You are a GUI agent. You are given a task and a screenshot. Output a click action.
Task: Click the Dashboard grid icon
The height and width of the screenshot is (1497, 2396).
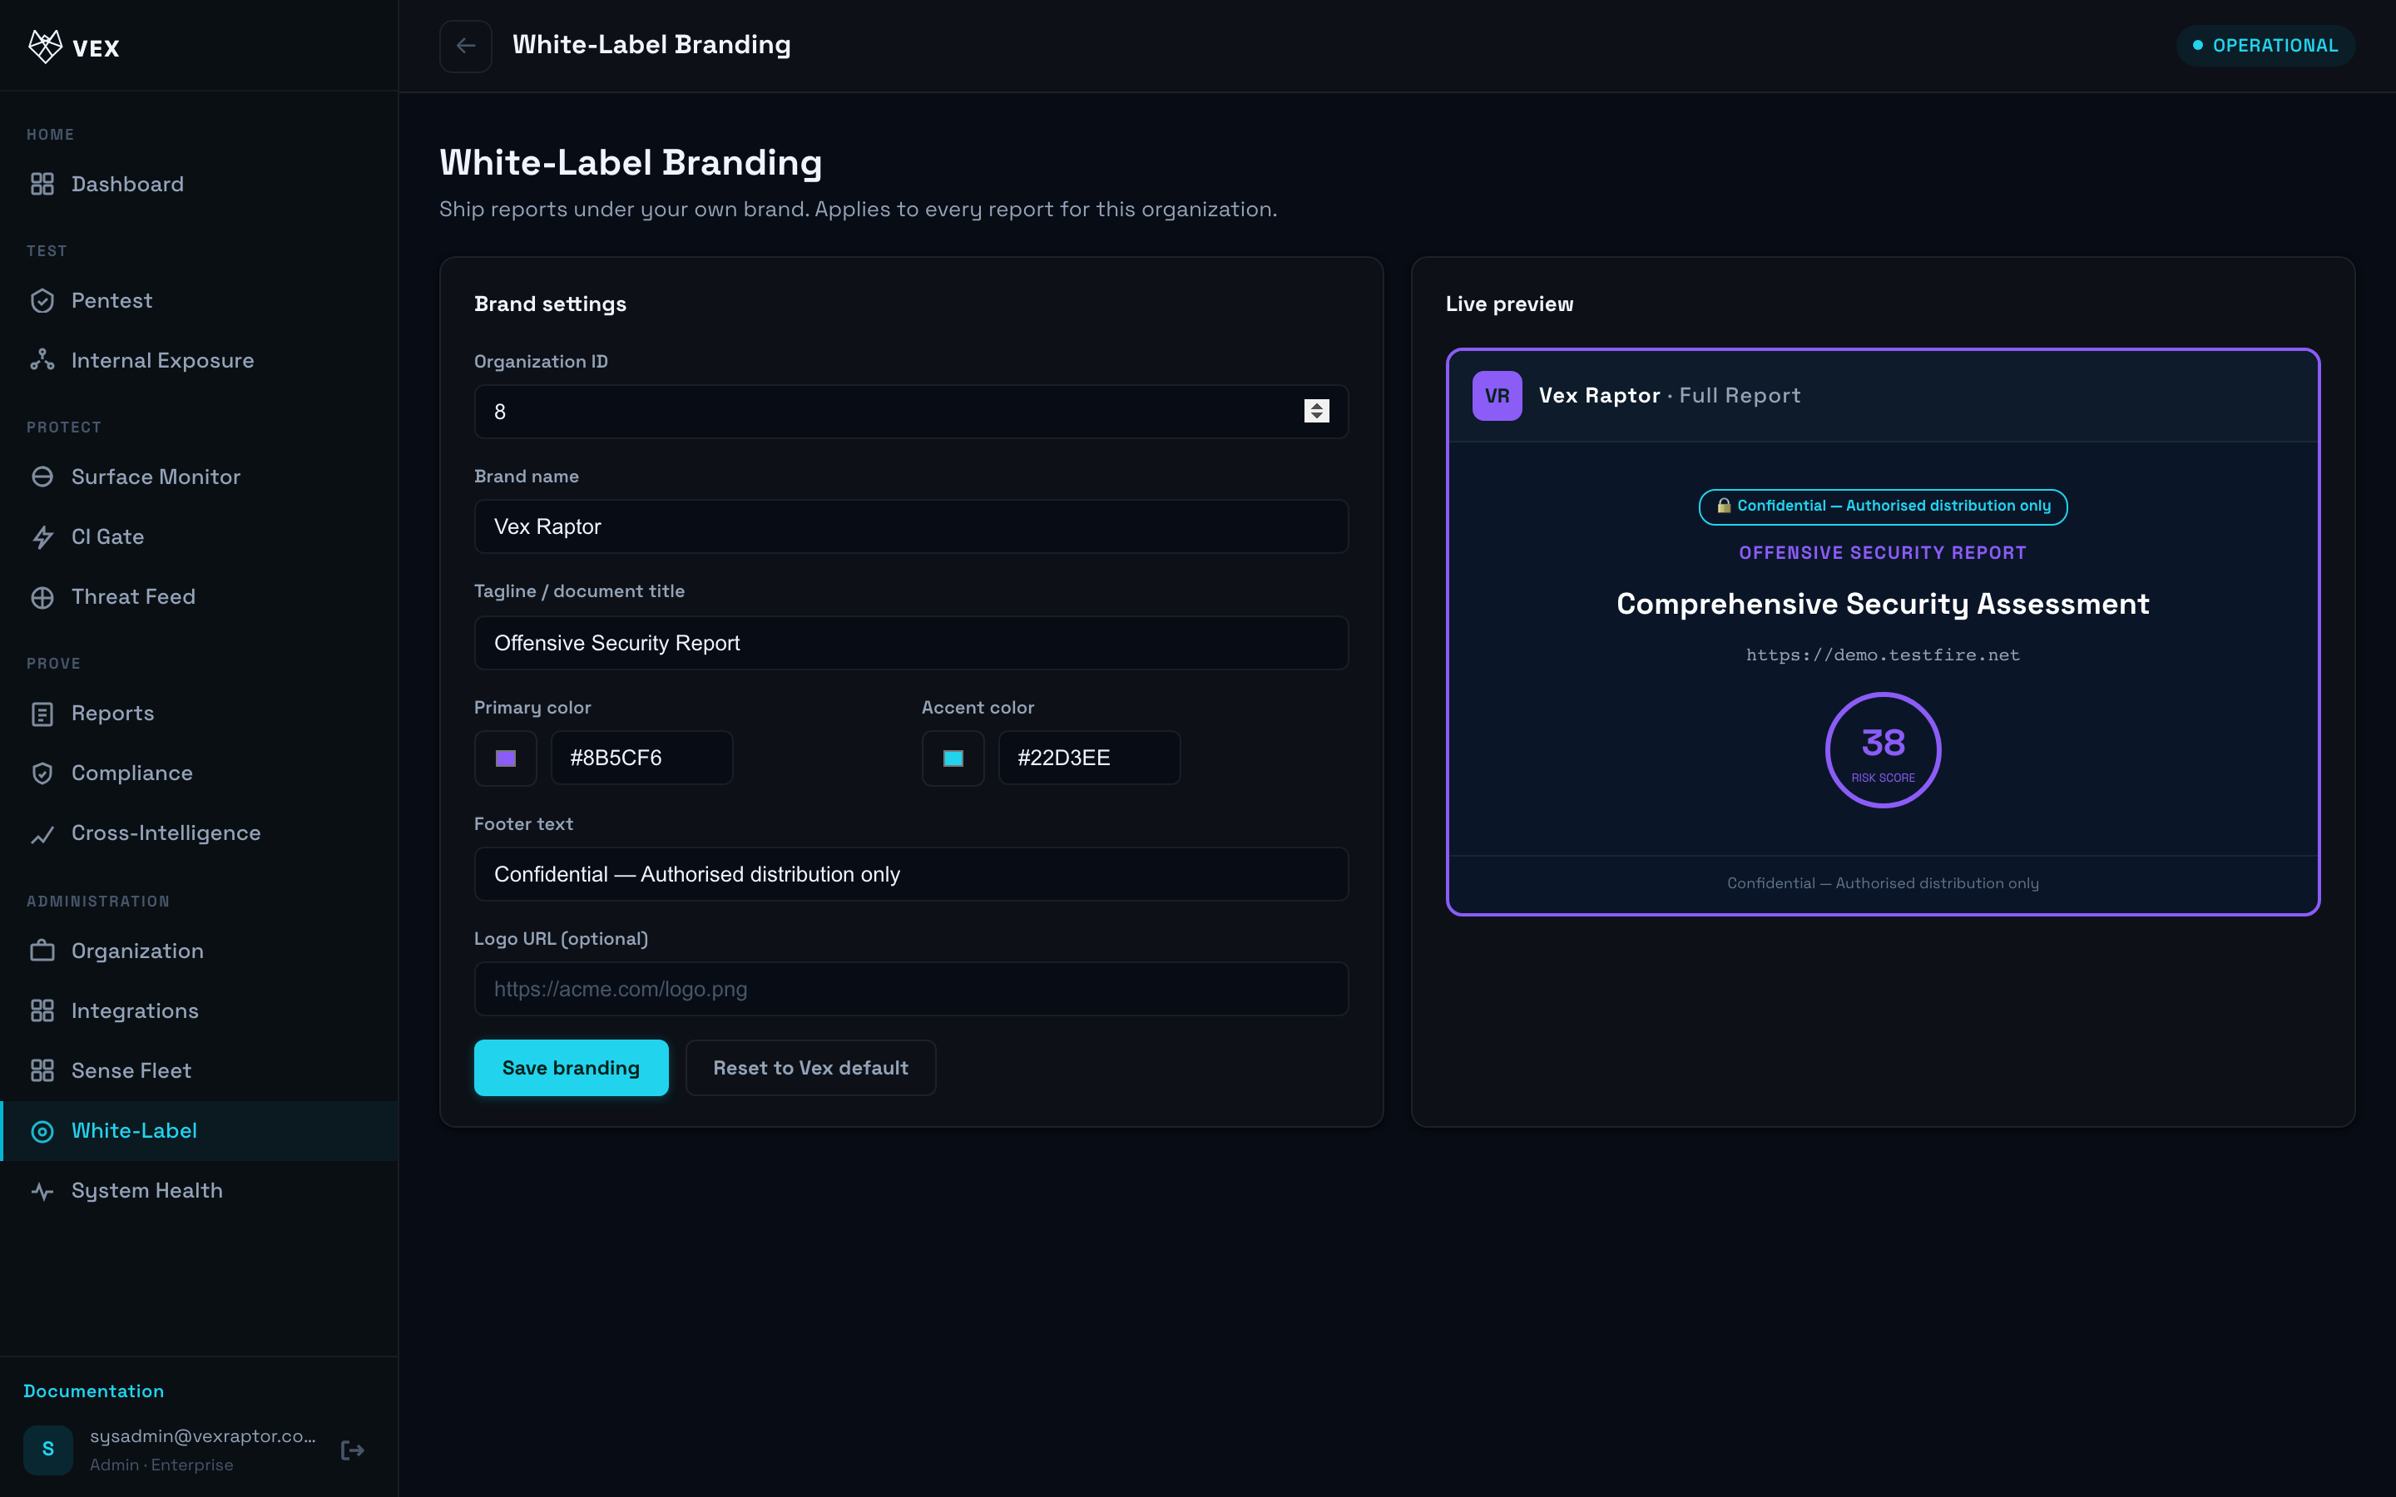pyautogui.click(x=42, y=184)
